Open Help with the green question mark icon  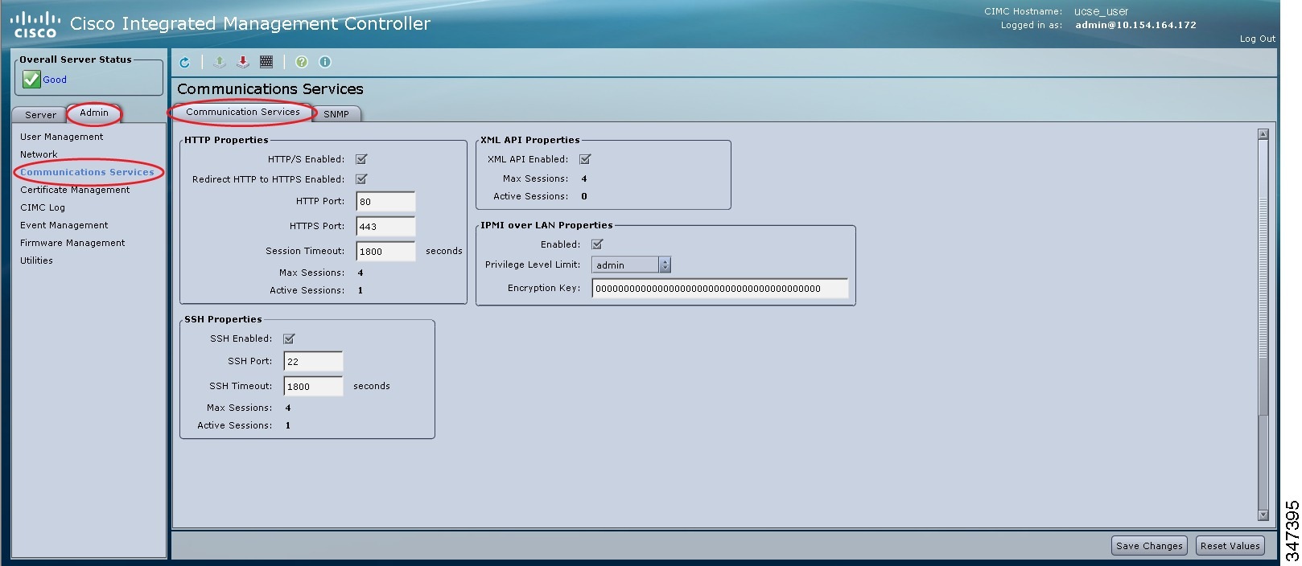[302, 62]
